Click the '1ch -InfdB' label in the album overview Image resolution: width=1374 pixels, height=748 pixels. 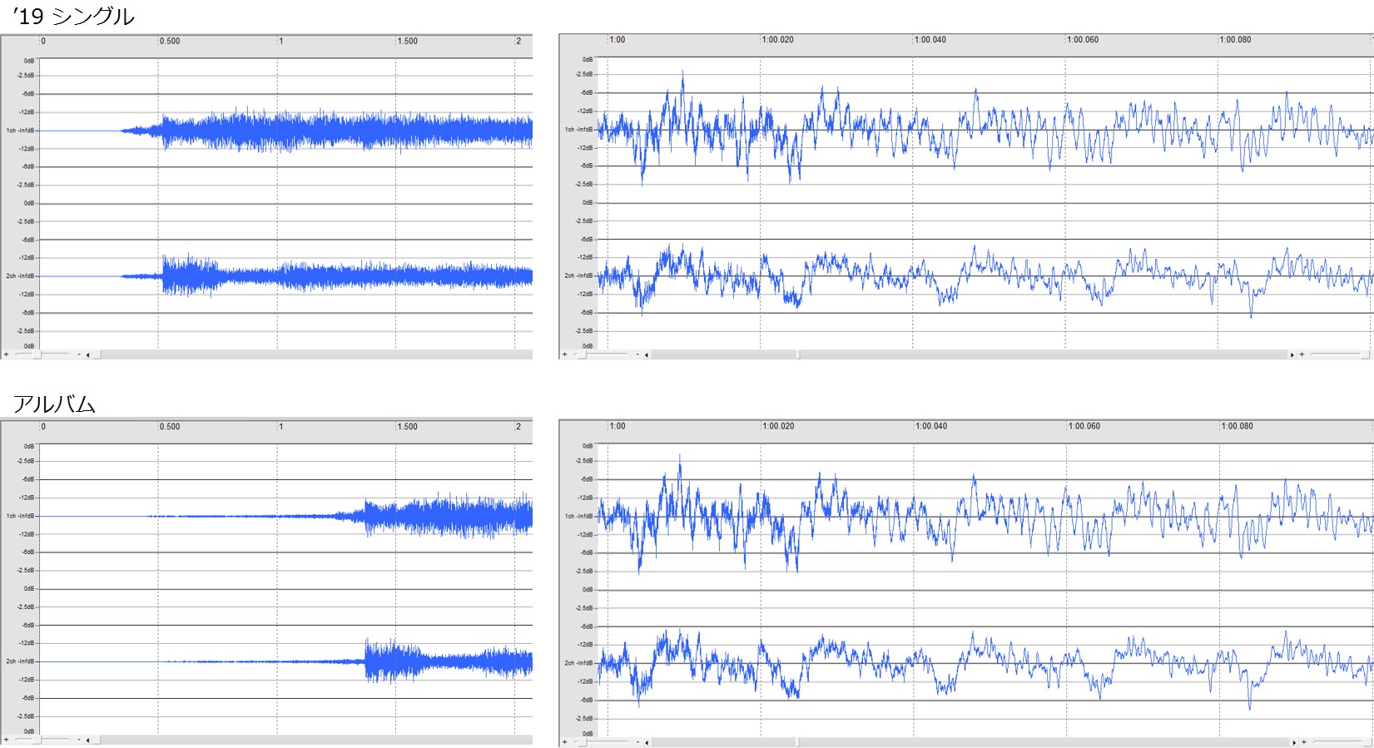coord(21,516)
